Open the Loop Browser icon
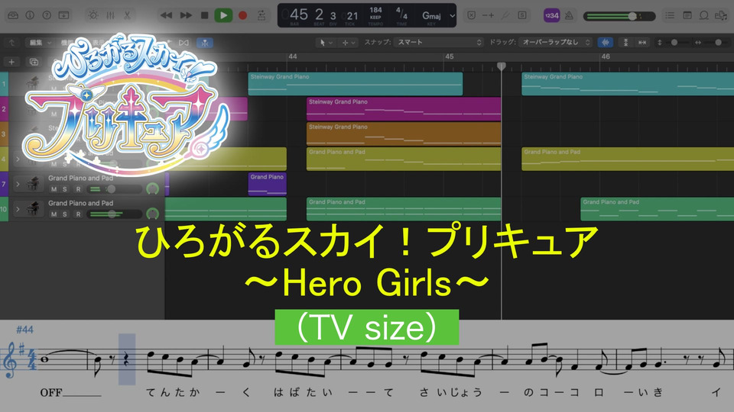Image resolution: width=734 pixels, height=412 pixels. [703, 15]
